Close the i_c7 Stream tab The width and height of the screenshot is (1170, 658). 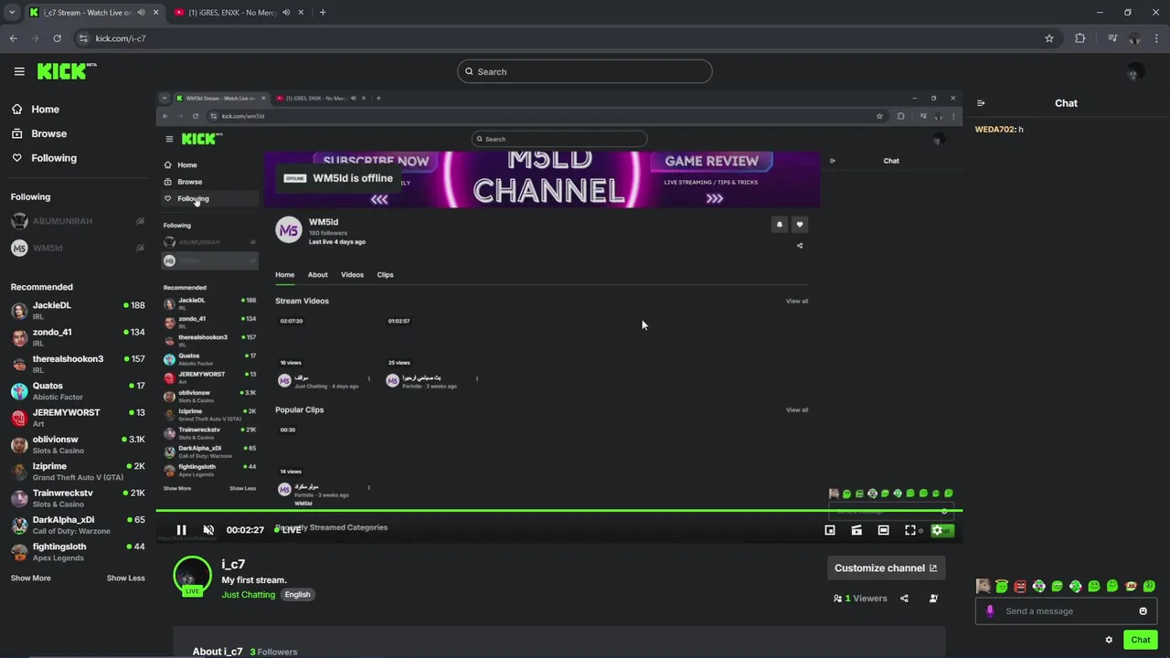(x=155, y=13)
